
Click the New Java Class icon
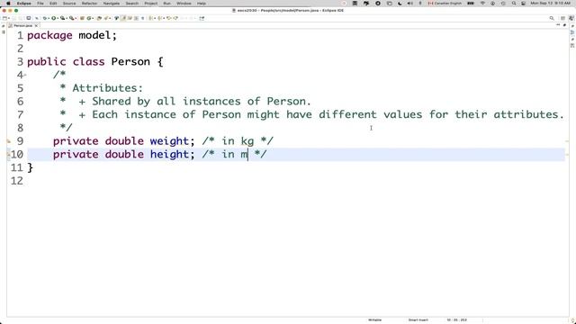(89, 18)
